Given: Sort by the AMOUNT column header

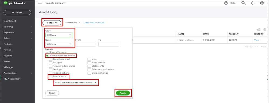Looking at the screenshot, I should coord(233,34).
